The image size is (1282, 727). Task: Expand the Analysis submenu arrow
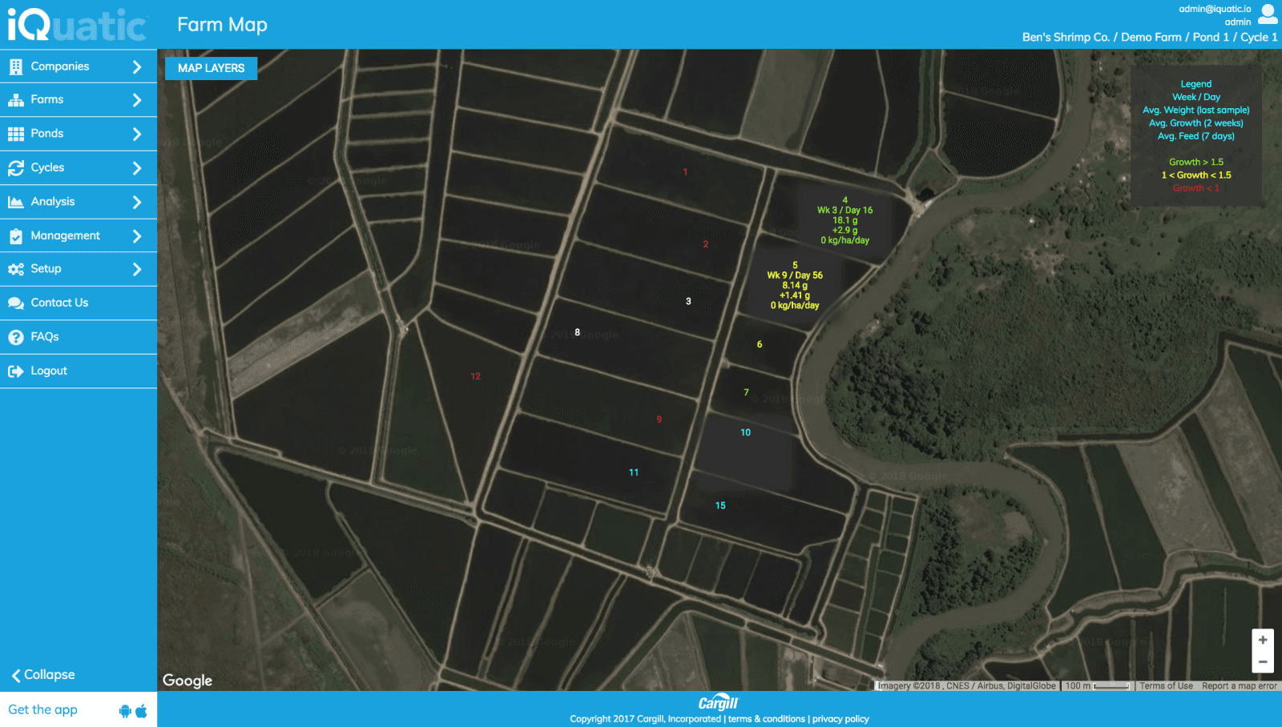click(137, 202)
